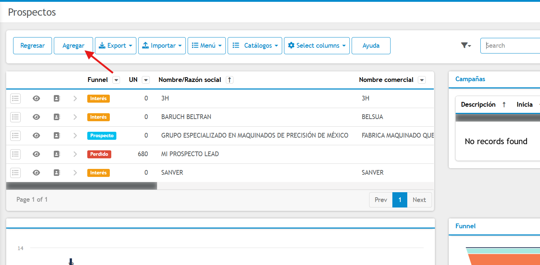Screen dimensions: 540x265
Task: Select the MI PROSPECTO LEAD name cell
Action: 190,154
